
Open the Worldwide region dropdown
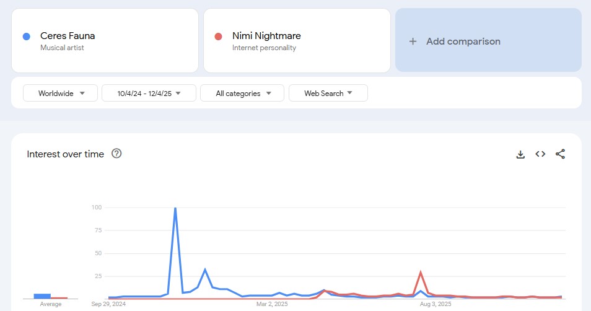pos(60,93)
